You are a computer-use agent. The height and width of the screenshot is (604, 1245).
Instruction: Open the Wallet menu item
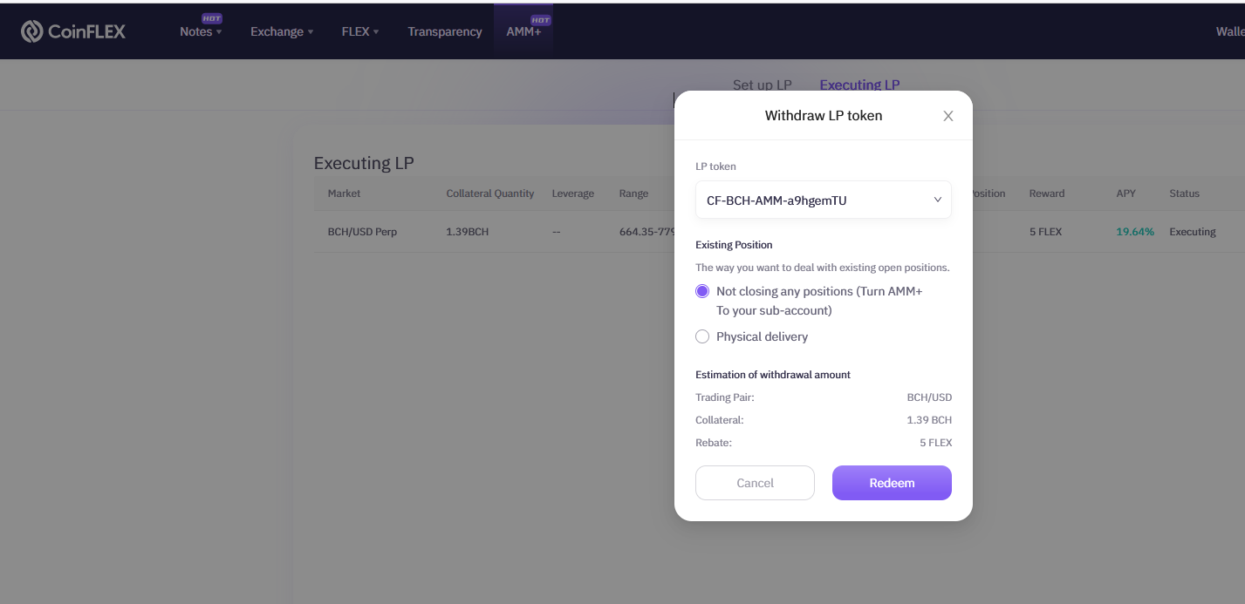(1230, 31)
